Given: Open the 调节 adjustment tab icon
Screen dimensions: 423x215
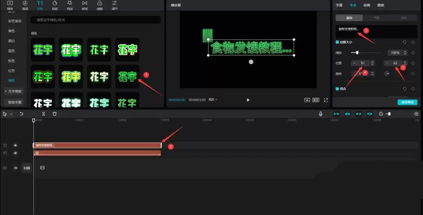Looking at the screenshot, I should click(115, 5).
